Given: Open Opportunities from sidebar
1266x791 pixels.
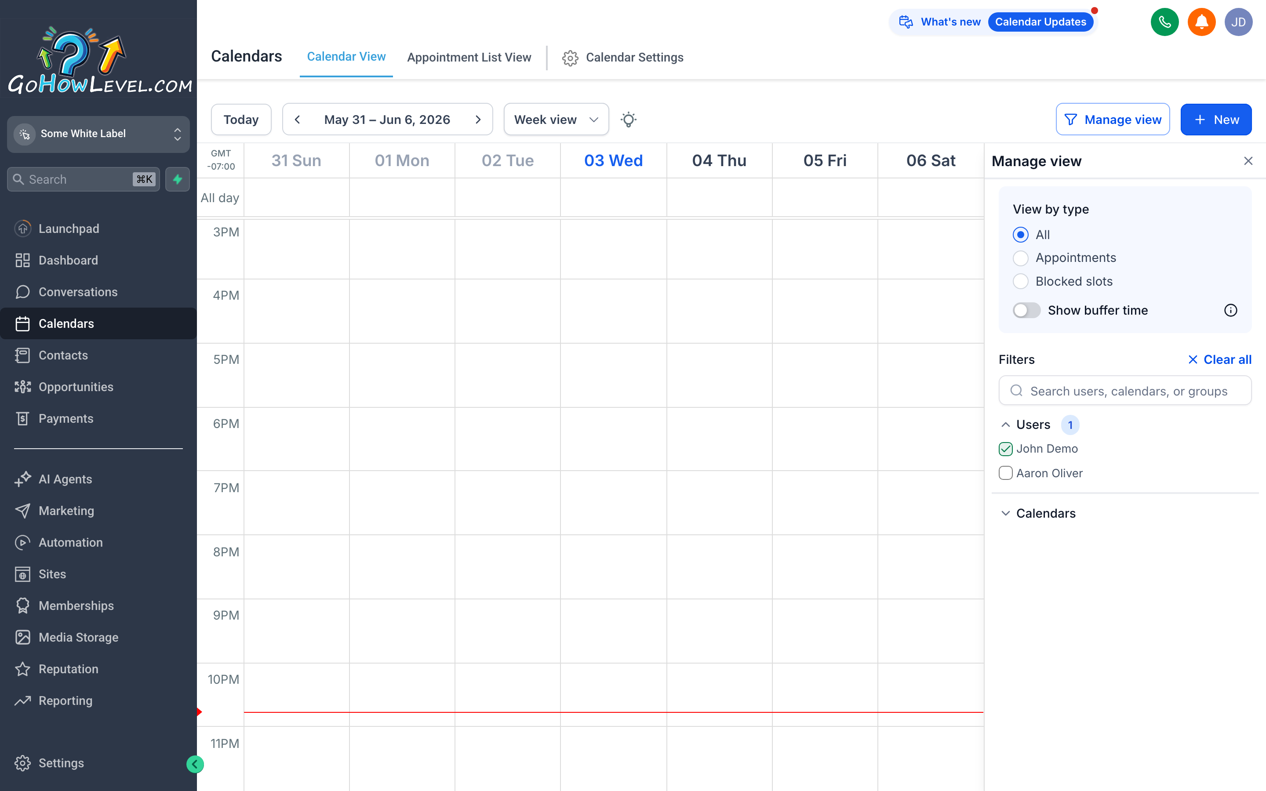Looking at the screenshot, I should pos(98,387).
